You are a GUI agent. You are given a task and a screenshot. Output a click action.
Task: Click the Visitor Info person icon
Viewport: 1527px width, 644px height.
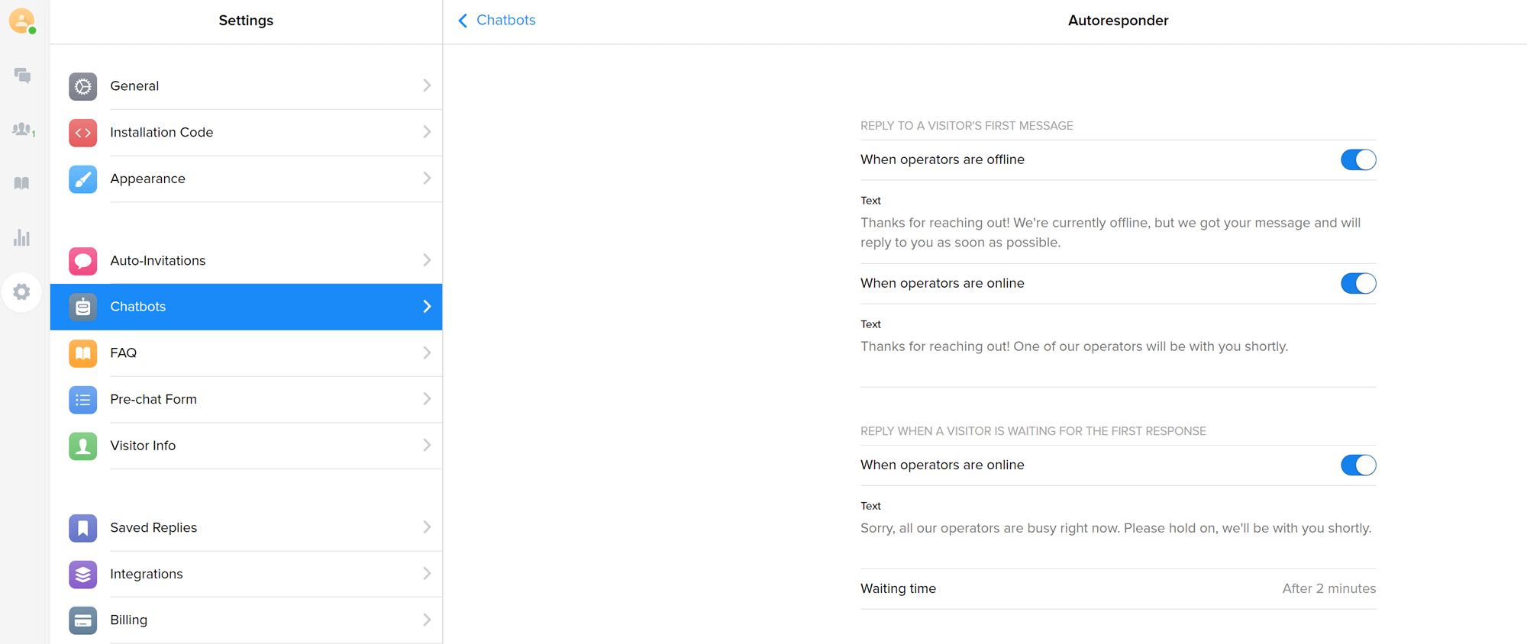pyautogui.click(x=82, y=446)
